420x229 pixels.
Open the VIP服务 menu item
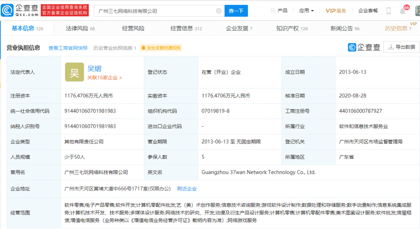tap(336, 11)
